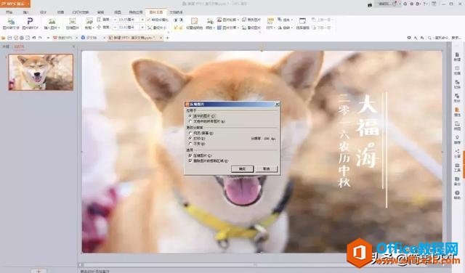Switch to the 开始 ribbon tab
The height and width of the screenshot is (273, 465).
coord(9,12)
